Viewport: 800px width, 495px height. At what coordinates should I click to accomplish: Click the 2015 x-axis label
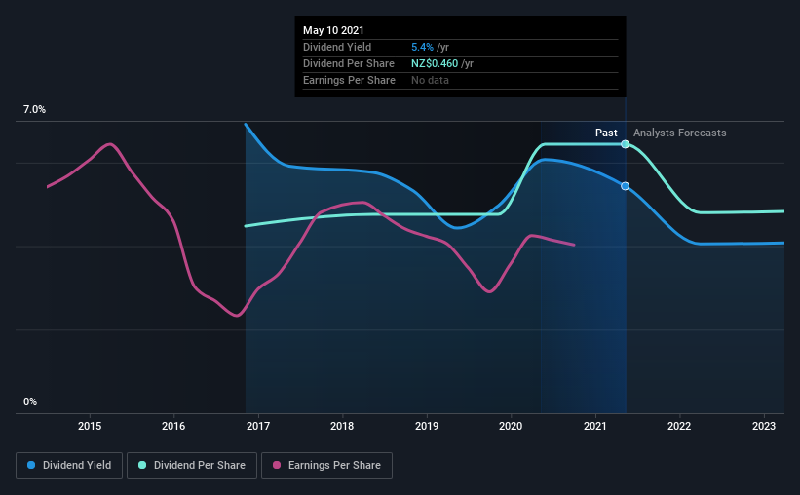[x=90, y=426]
